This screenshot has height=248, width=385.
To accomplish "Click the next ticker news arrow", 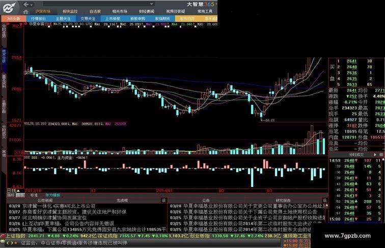I will 12,243.
